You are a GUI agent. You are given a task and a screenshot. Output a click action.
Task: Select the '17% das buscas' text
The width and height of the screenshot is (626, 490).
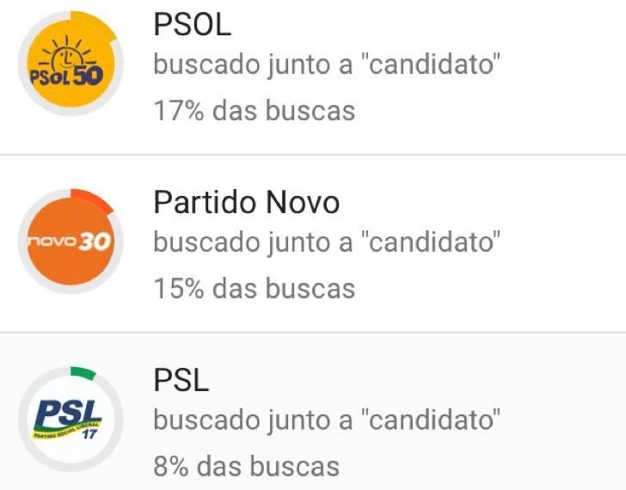pyautogui.click(x=255, y=111)
